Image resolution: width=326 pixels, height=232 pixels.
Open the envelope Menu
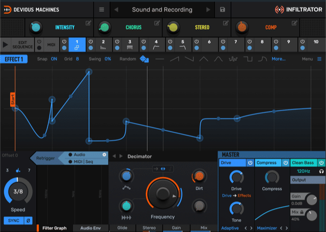(x=312, y=59)
